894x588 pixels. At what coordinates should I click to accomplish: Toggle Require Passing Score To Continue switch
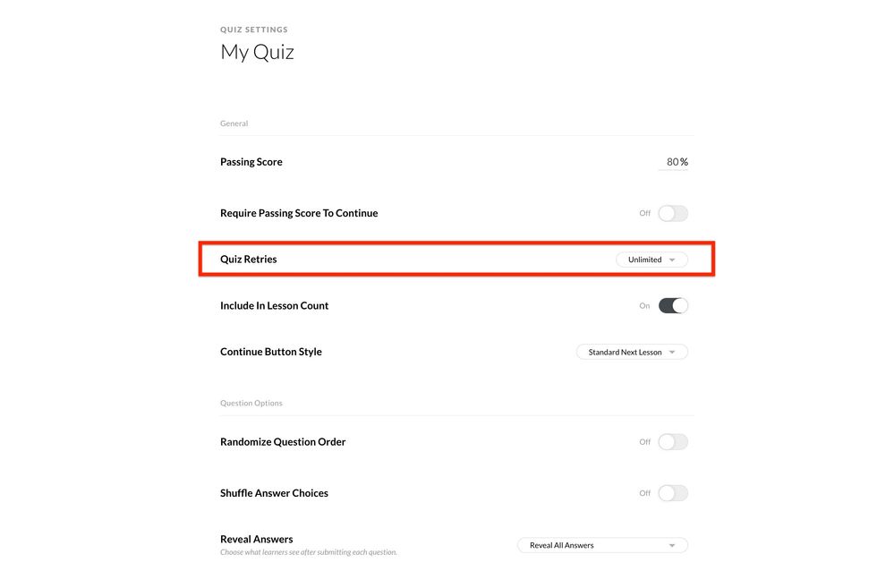tap(673, 214)
